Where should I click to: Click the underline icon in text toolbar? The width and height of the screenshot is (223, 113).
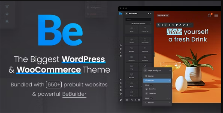169,25
